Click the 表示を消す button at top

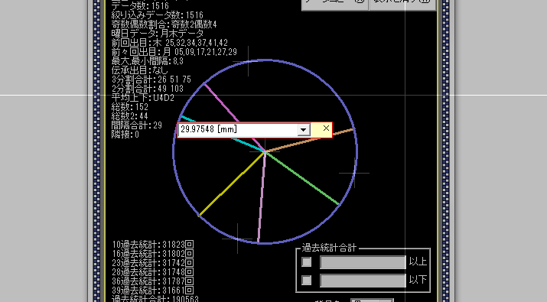[402, 4]
